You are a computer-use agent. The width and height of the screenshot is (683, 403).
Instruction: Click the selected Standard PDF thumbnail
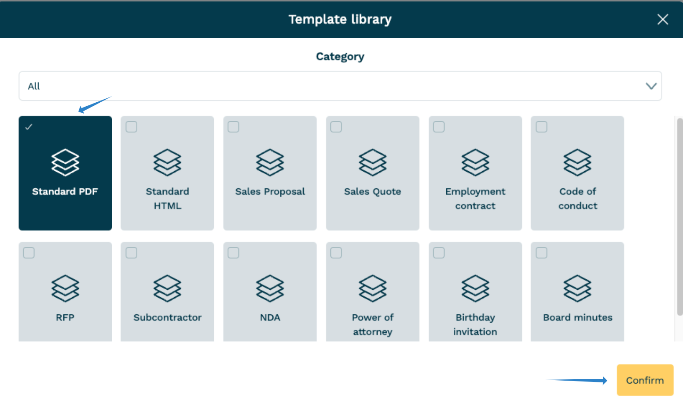click(65, 173)
